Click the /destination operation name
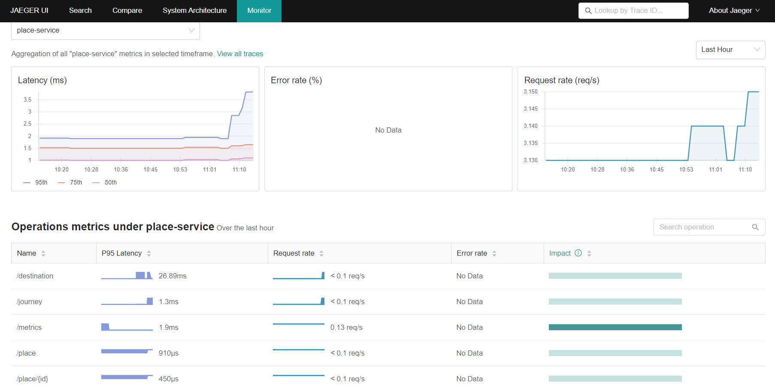The width and height of the screenshot is (775, 389). [x=35, y=276]
